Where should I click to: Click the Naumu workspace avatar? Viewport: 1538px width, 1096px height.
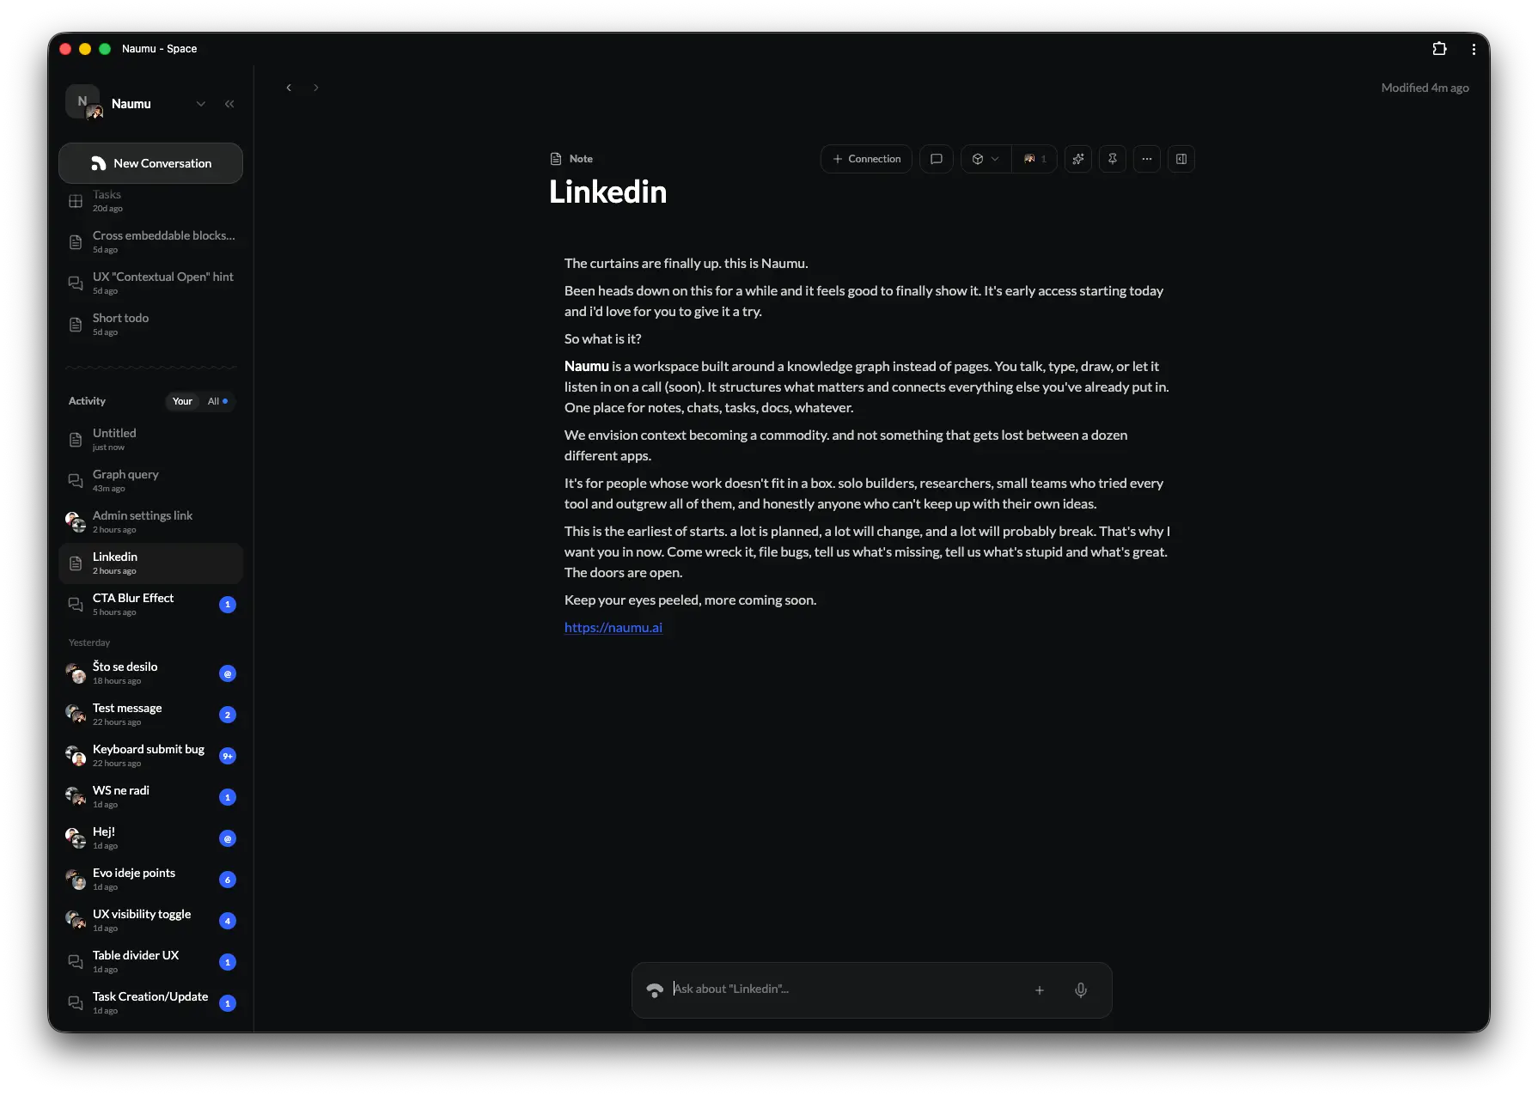tap(83, 102)
